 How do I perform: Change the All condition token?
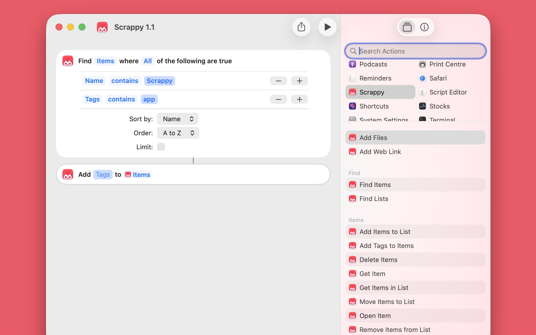[x=147, y=61]
